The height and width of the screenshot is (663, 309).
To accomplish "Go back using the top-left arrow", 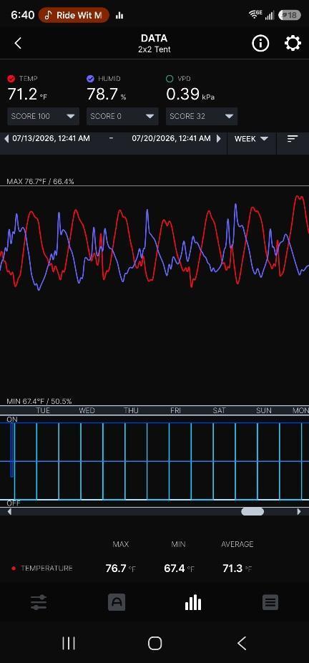I will point(18,43).
